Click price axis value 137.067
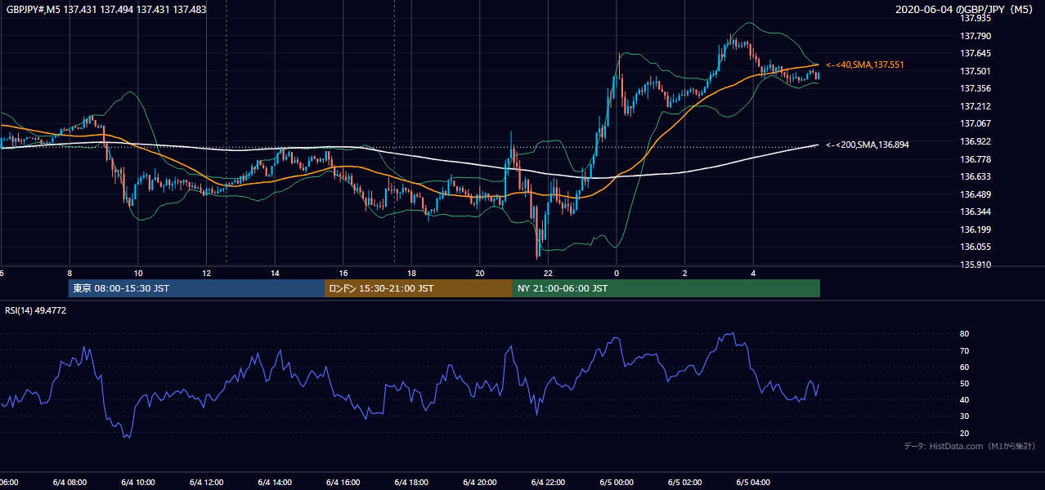This screenshot has width=1045, height=490. coord(975,123)
